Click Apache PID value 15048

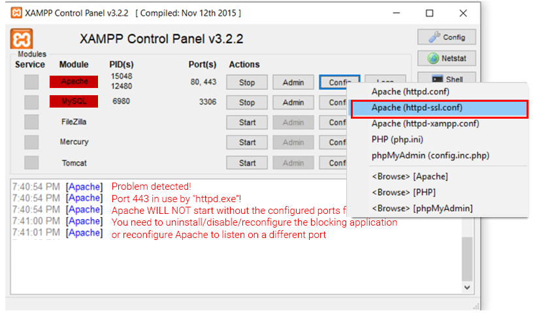click(x=122, y=76)
